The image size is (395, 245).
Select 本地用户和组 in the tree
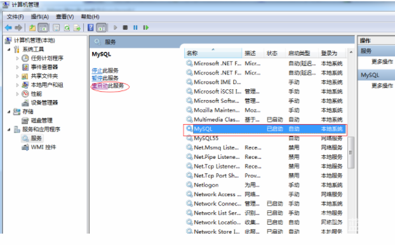tap(47, 85)
